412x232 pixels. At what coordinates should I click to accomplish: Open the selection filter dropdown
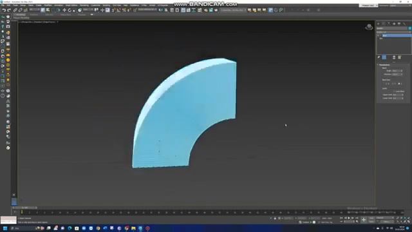coord(34,10)
